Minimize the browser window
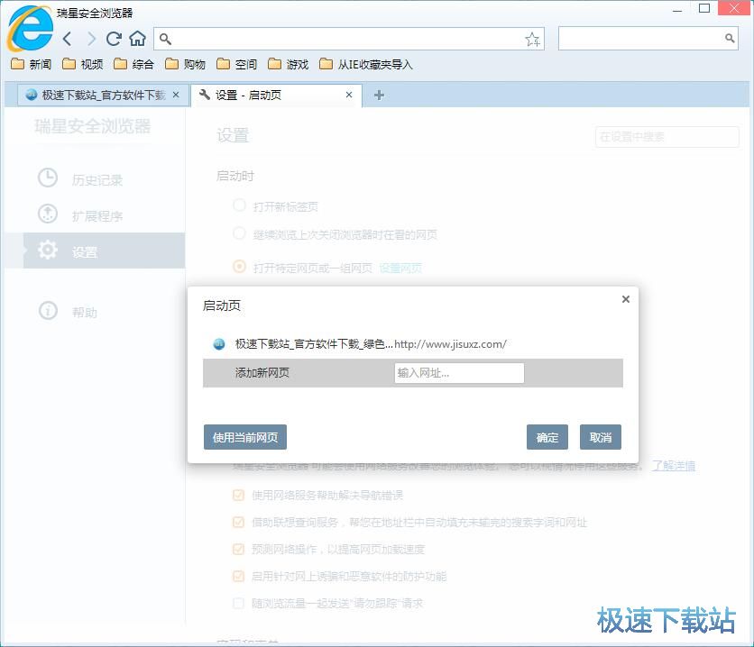The image size is (754, 647). point(677,9)
